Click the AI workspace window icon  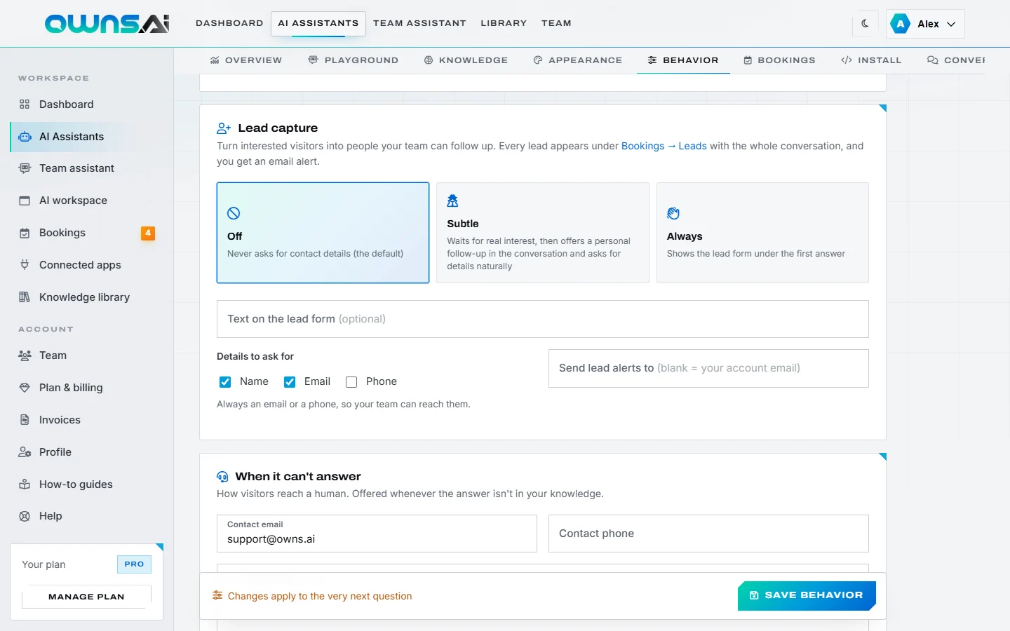pyautogui.click(x=25, y=201)
